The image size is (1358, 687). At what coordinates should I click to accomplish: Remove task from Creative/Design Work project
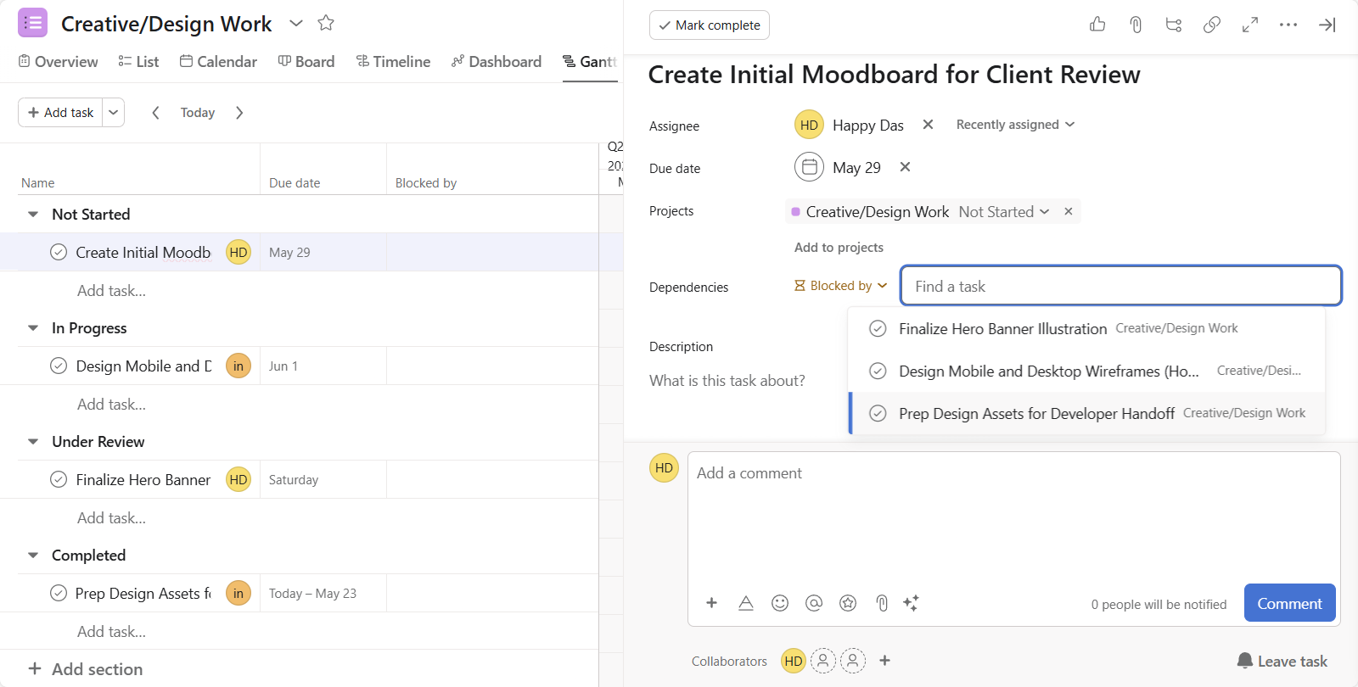[x=1069, y=211]
